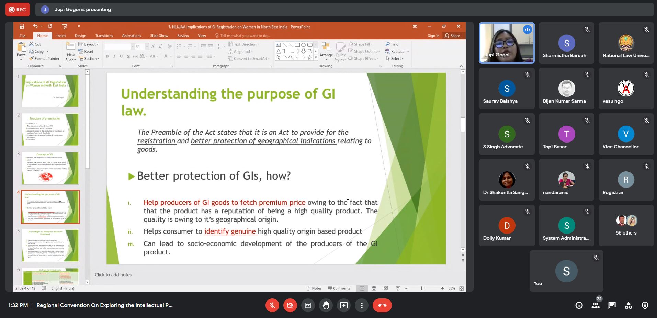Click the 56 others participant tile
This screenshot has height=318, width=657.
point(626,225)
